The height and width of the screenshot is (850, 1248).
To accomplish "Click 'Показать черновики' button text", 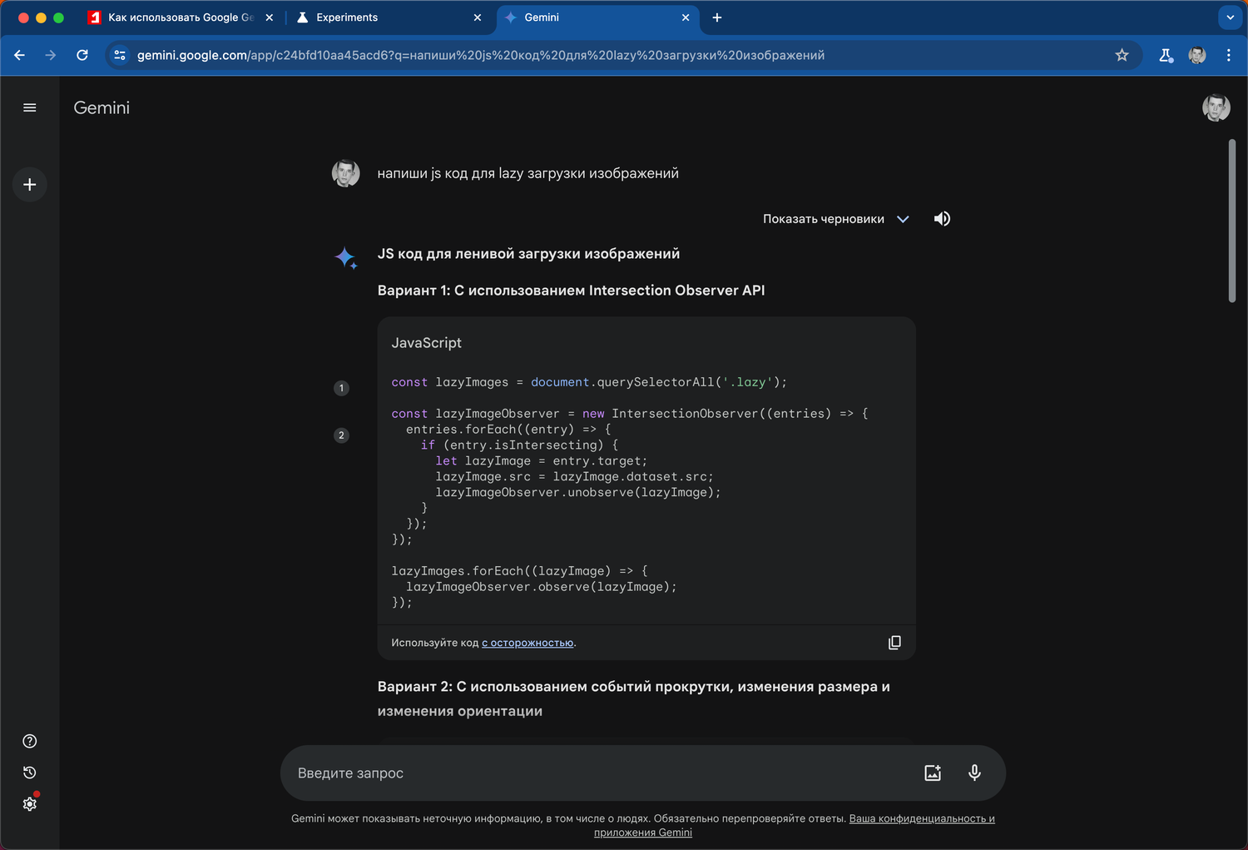I will [824, 219].
